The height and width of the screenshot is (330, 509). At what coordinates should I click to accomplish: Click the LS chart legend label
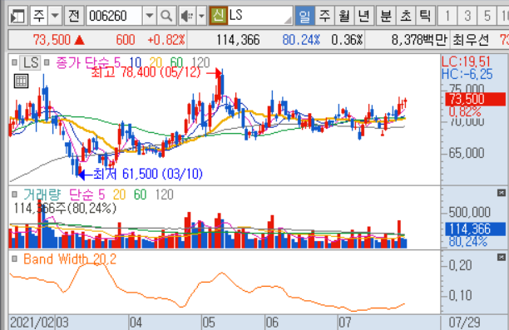click(31, 62)
